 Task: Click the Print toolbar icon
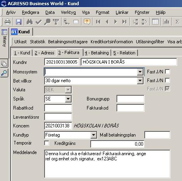[x=8, y=22]
